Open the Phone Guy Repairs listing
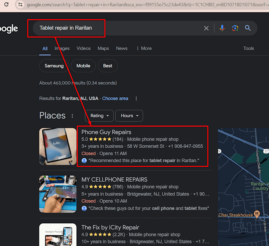Viewport: 269px width, 246px height. point(106,132)
